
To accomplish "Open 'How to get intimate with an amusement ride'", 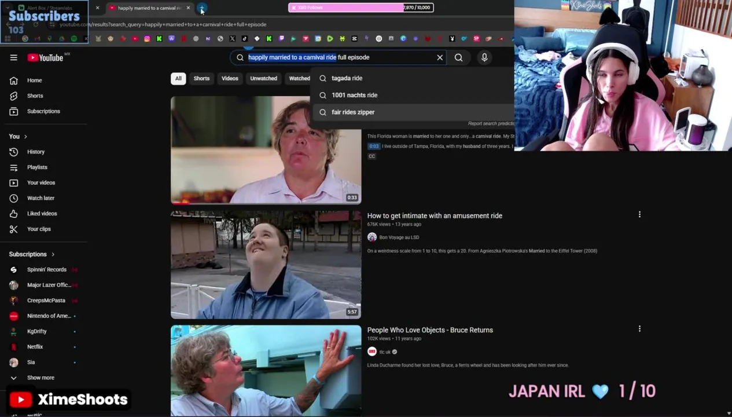I will 435,215.
